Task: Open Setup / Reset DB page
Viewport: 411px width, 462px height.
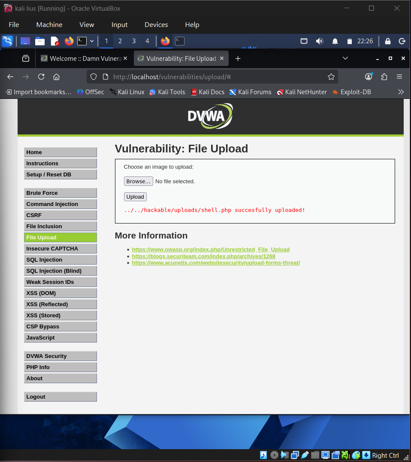Action: [x=60, y=174]
